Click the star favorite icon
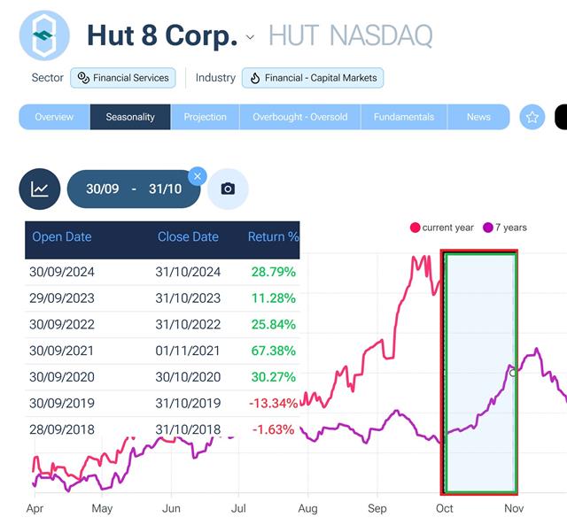 [532, 117]
